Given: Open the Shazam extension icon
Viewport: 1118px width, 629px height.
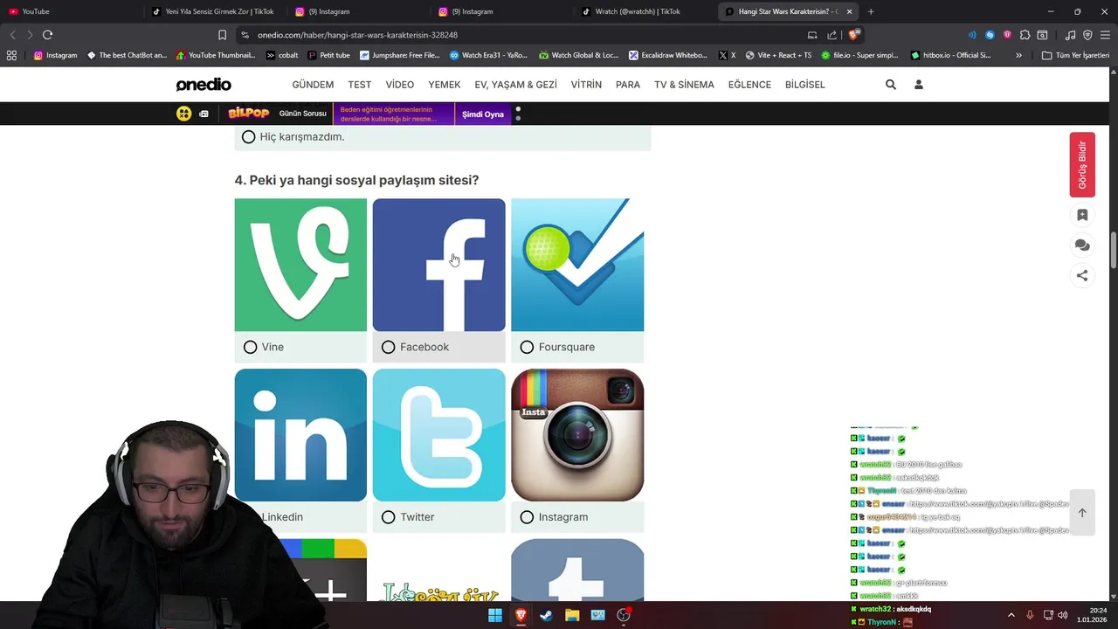Looking at the screenshot, I should coord(990,35).
